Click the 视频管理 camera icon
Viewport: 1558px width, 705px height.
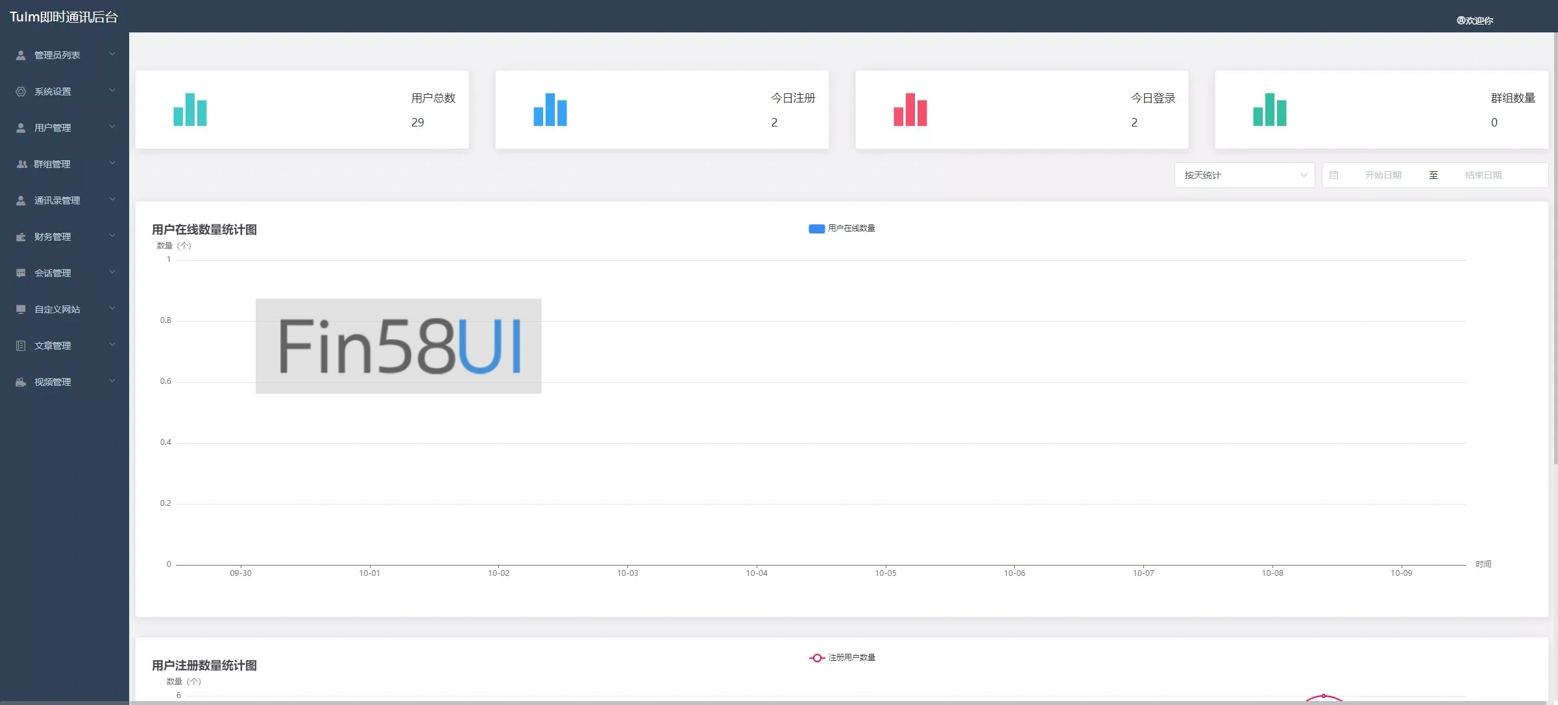pos(21,382)
